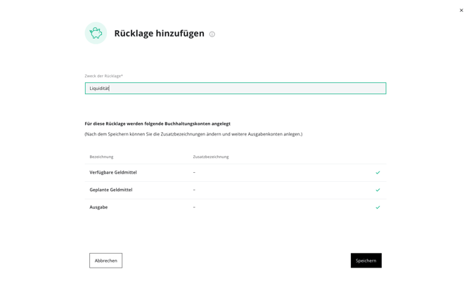471x281 pixels.
Task: Click the piggy bank icon in the header
Action: coord(96,33)
